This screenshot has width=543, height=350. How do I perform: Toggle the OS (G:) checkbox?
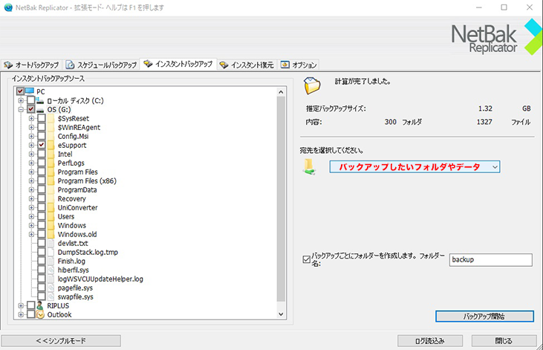tap(30, 109)
